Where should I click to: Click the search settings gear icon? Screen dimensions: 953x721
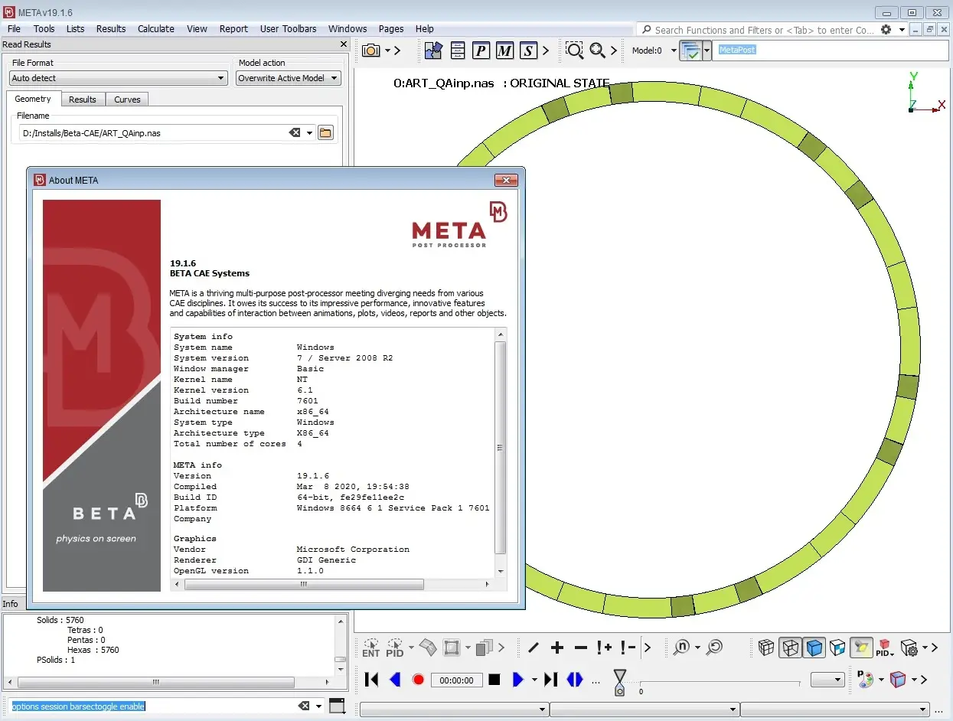coord(886,29)
